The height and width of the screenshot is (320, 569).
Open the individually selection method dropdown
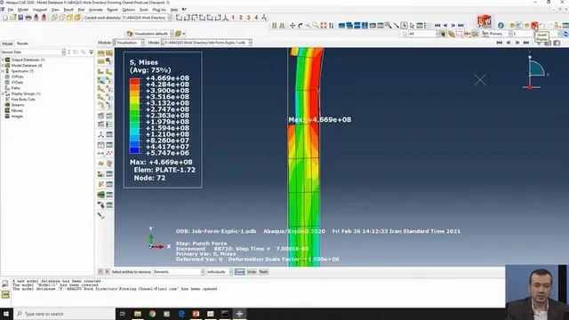220,272
